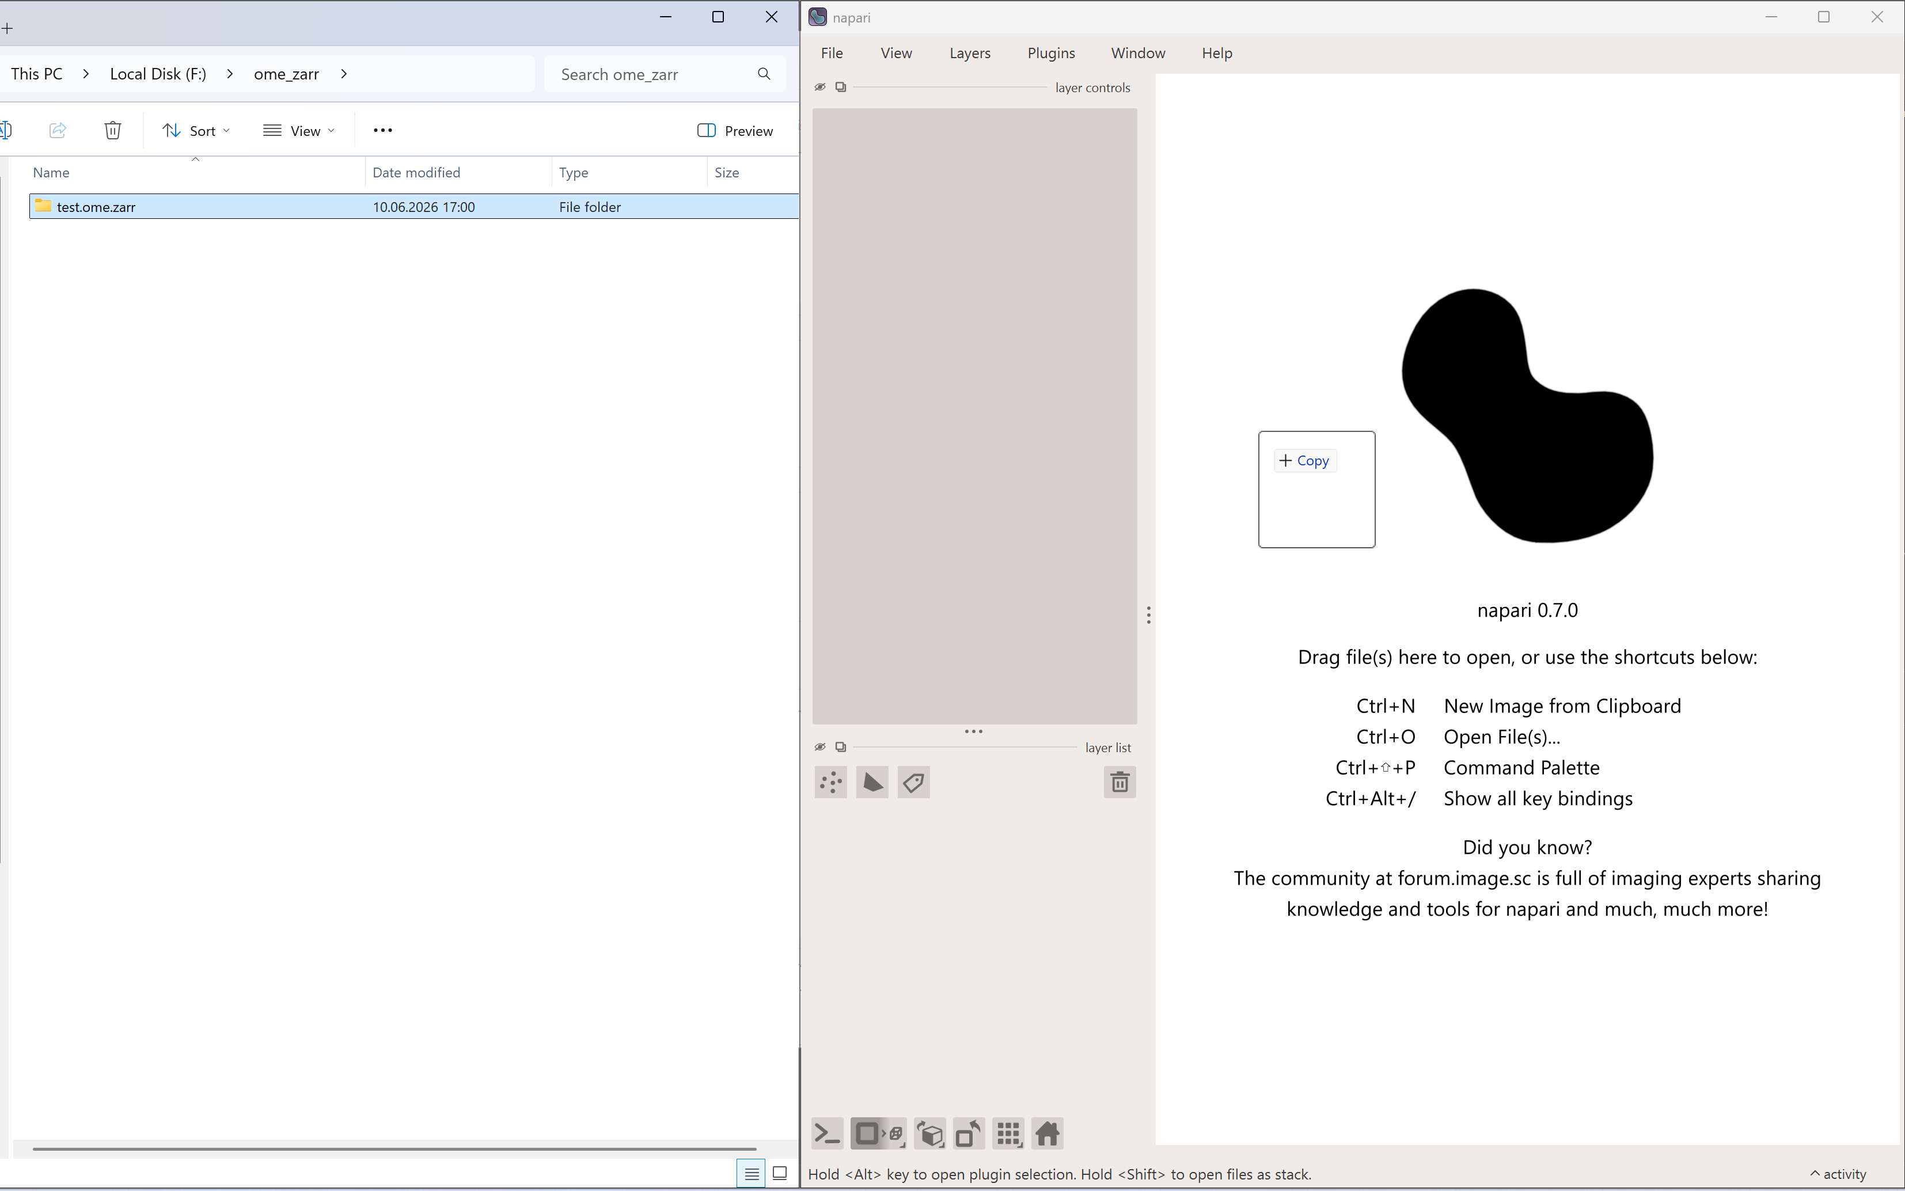Sort by Size column header

coord(753,173)
